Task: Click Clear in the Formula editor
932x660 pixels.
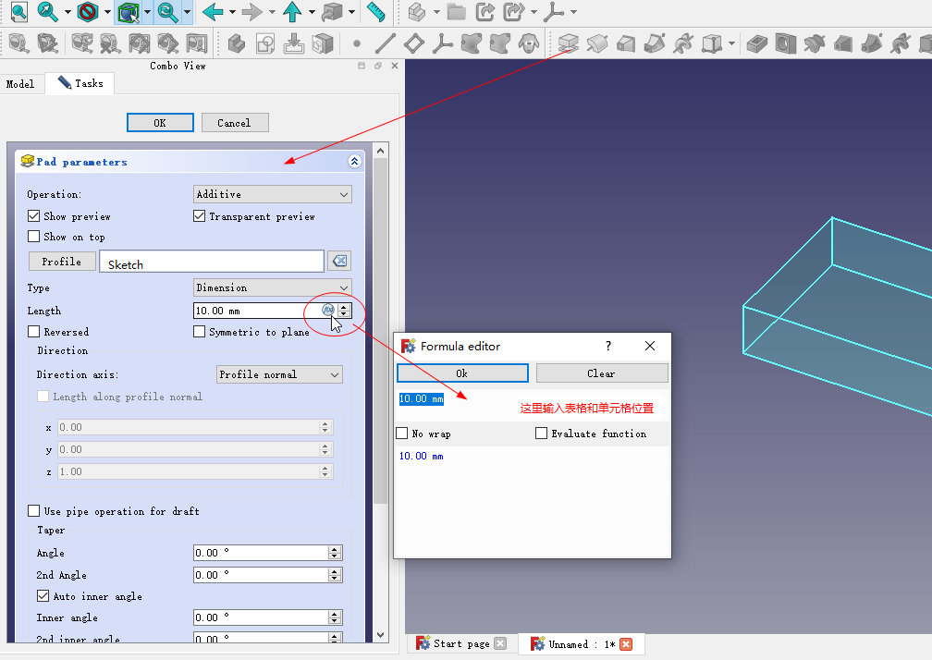Action: pos(602,373)
